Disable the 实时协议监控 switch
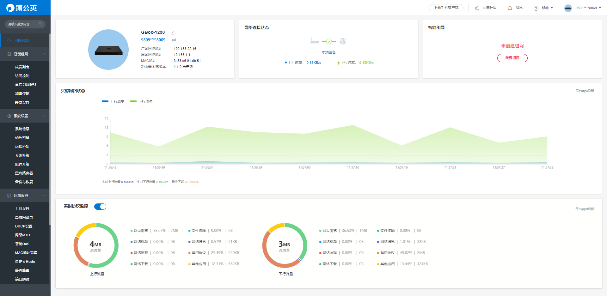The image size is (607, 296). coord(100,207)
